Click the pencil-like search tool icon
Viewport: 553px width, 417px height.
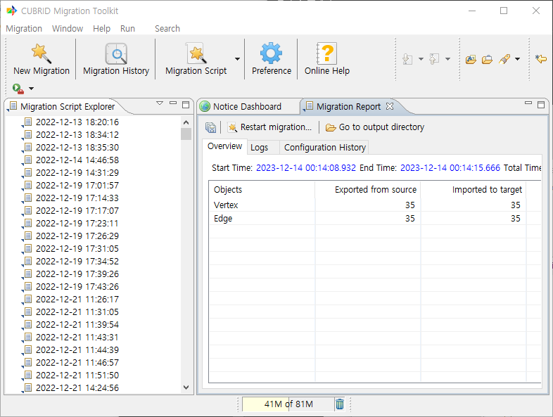(x=504, y=59)
